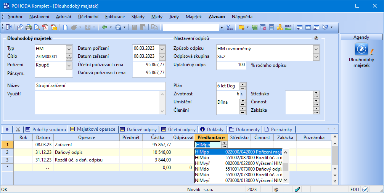Export the record to PDF
The width and height of the screenshot is (384, 193).
(x=45, y=27)
